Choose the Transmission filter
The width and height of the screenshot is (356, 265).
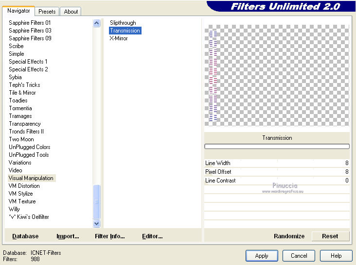tap(125, 31)
